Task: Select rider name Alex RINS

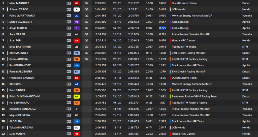Action: click(15, 84)
